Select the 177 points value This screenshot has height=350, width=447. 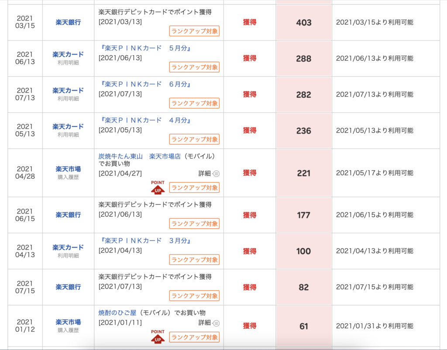pos(304,215)
